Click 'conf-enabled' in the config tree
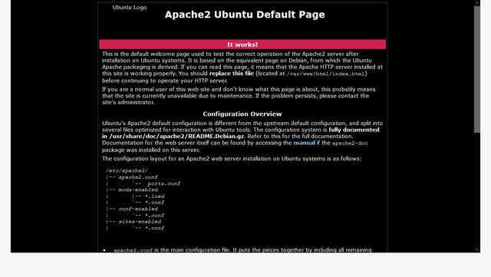Image resolution: width=491 pixels, height=277 pixels. [138, 209]
